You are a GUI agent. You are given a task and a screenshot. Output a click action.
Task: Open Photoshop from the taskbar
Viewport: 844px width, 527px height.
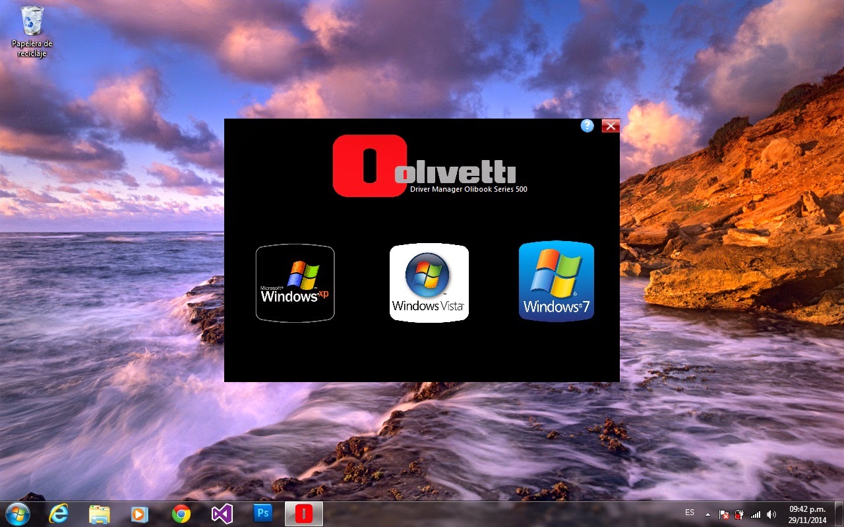(262, 514)
